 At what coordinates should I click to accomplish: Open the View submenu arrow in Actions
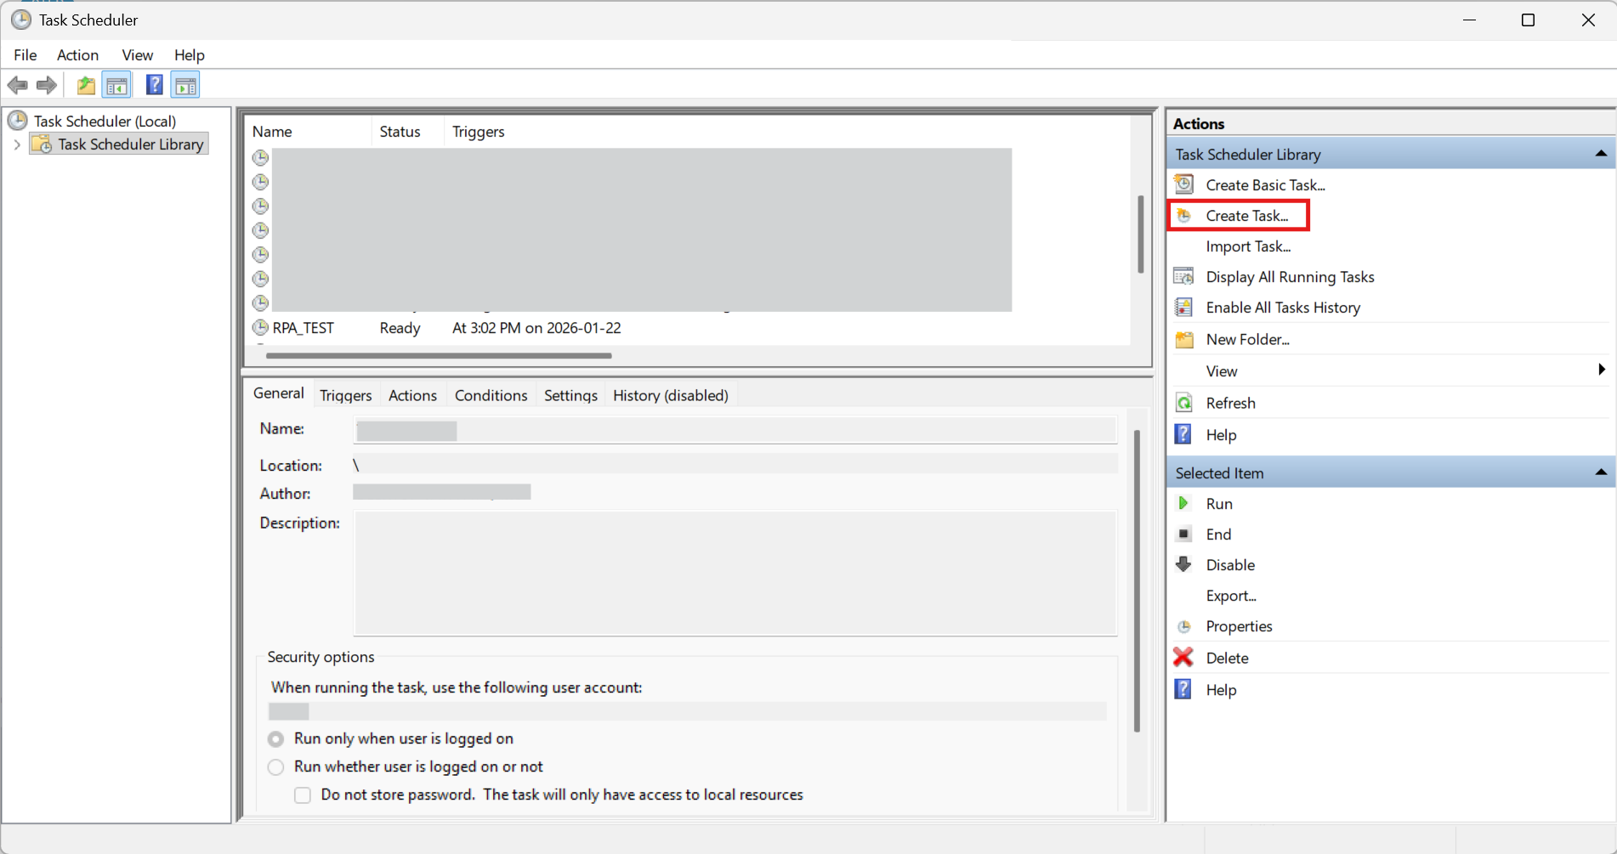tap(1601, 370)
